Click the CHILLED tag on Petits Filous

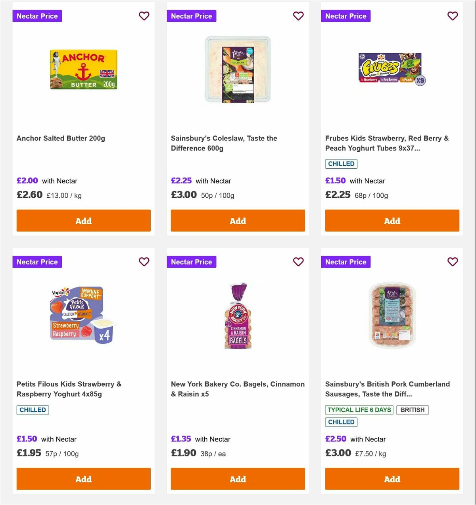tap(33, 410)
